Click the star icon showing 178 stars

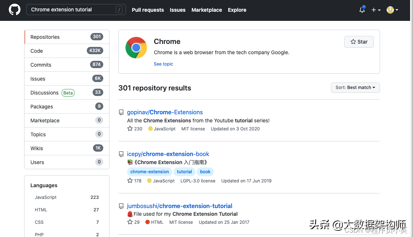click(130, 181)
